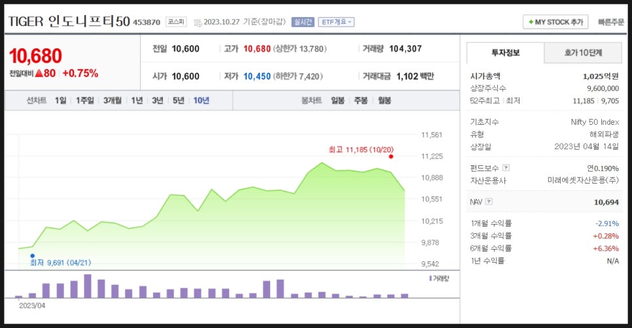This screenshot has width=632, height=328.
Task: Click the tallest purple volume bar
Action: [88, 286]
